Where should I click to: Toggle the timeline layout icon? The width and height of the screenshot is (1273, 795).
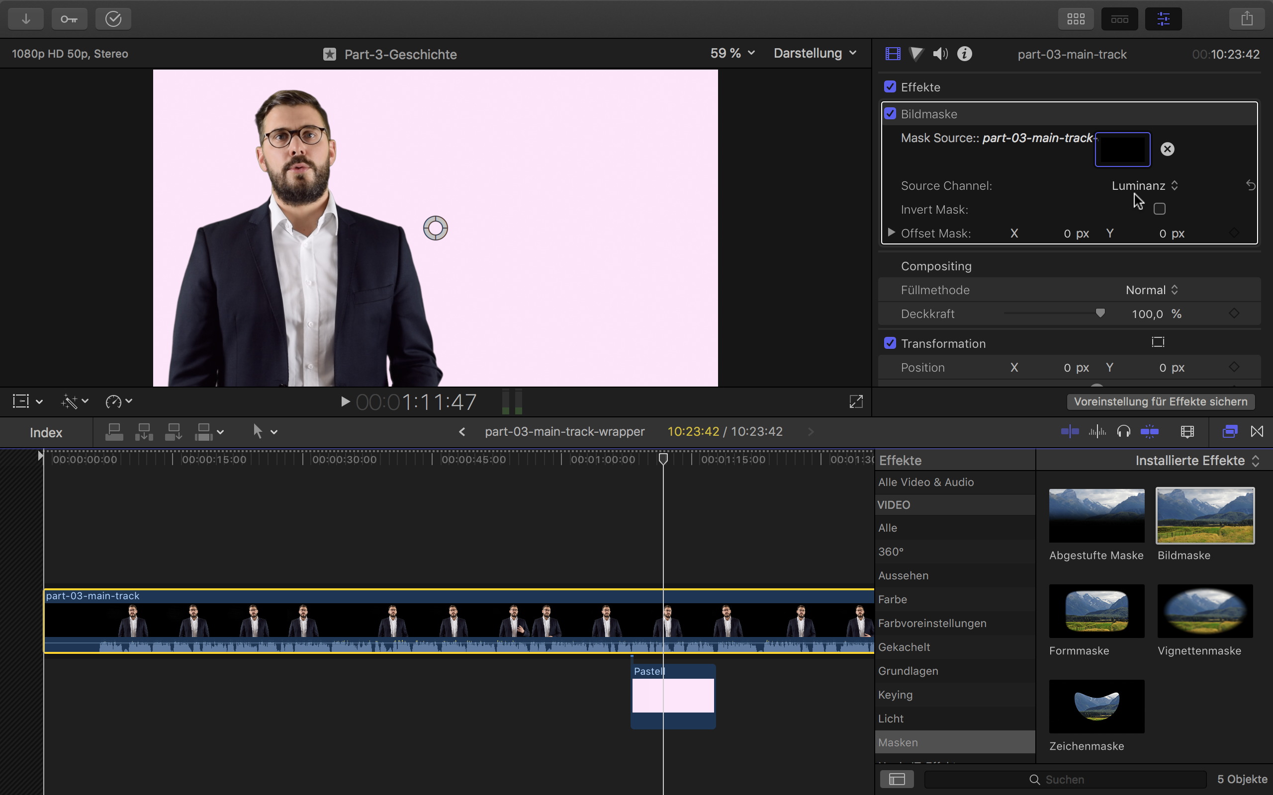[1119, 19]
